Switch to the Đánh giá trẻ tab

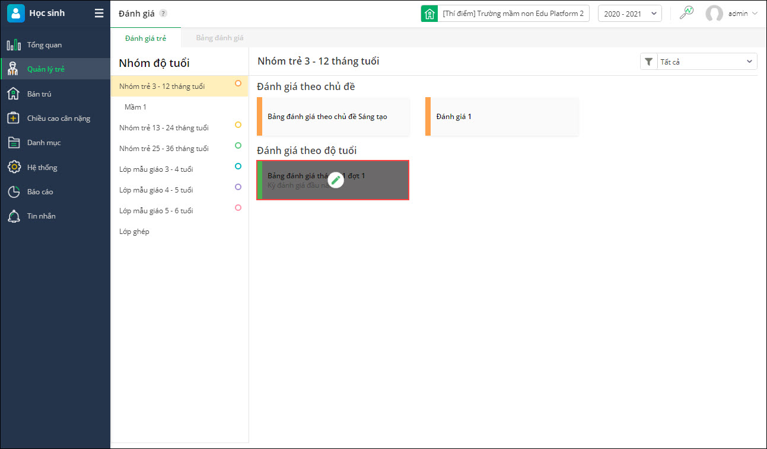[x=146, y=38]
